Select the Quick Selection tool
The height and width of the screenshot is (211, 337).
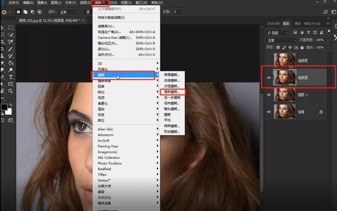point(11,35)
